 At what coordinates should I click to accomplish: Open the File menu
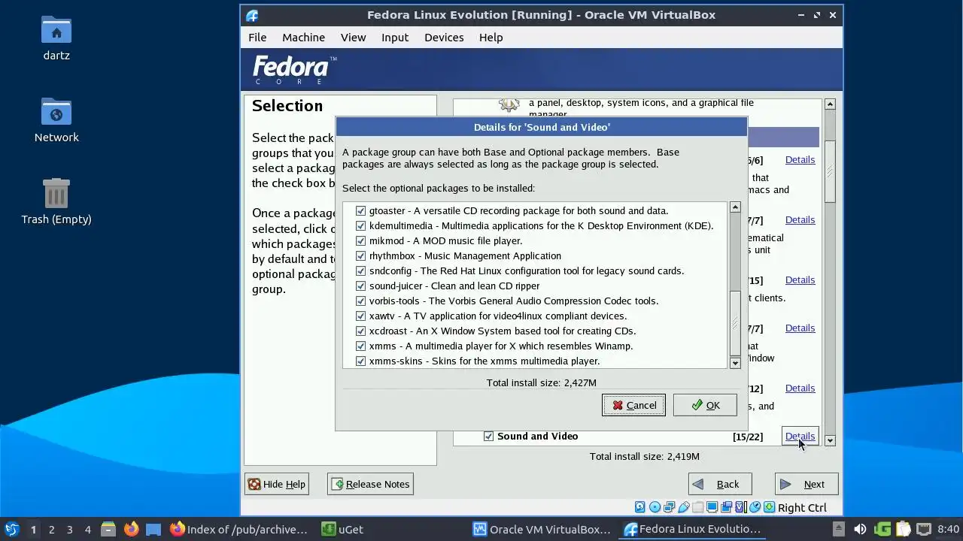257,37
